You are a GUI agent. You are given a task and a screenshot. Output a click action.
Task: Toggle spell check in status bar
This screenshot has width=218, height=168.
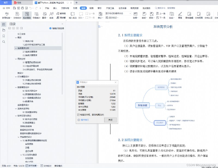point(32,166)
